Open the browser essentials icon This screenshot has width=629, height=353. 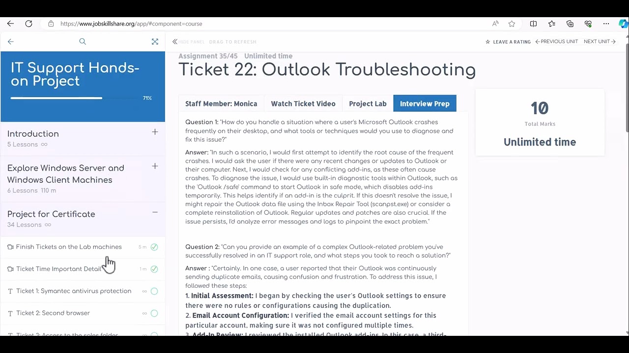click(x=588, y=24)
